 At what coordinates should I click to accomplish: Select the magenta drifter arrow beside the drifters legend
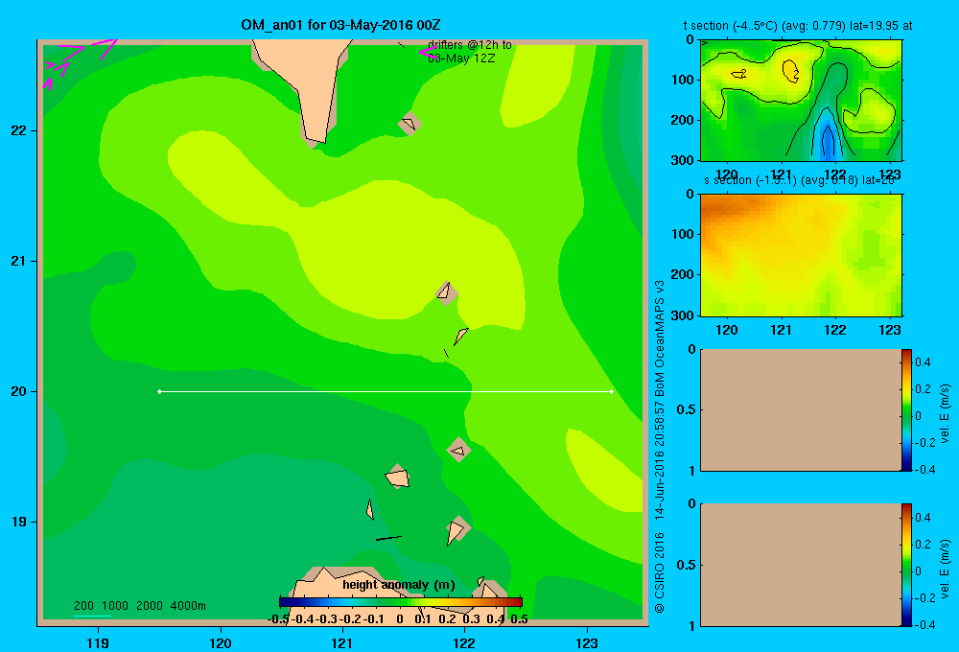coord(427,53)
